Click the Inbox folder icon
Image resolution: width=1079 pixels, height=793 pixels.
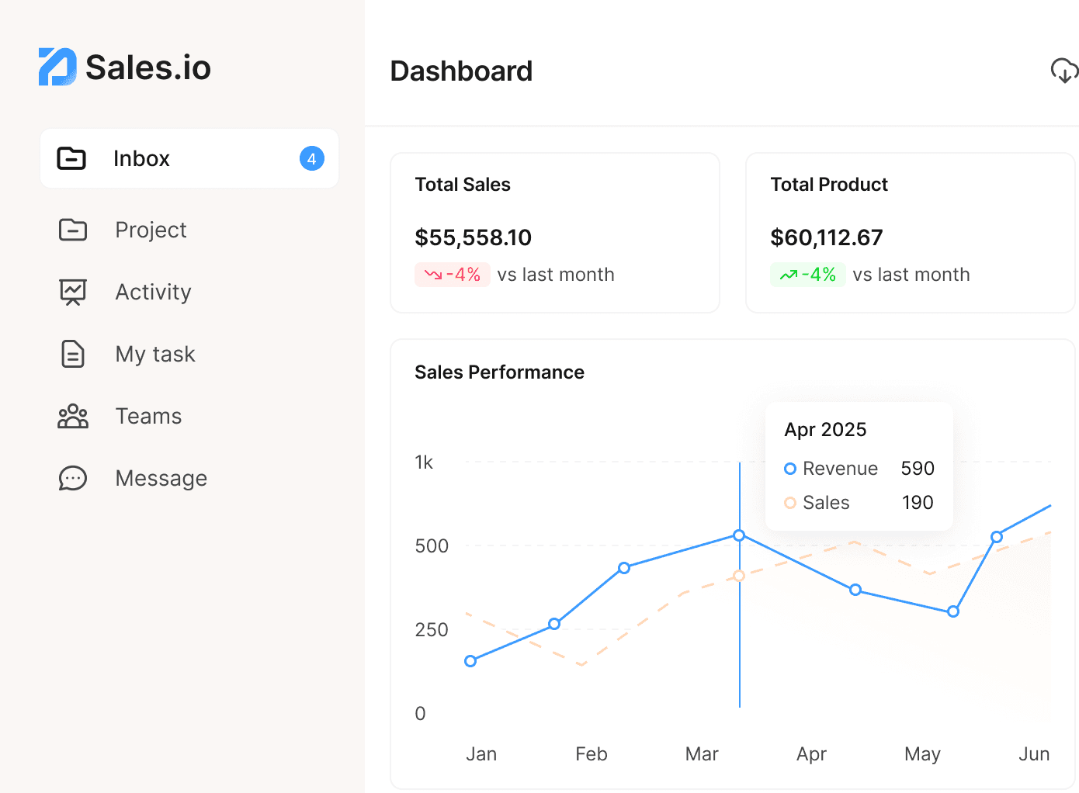[x=71, y=158]
